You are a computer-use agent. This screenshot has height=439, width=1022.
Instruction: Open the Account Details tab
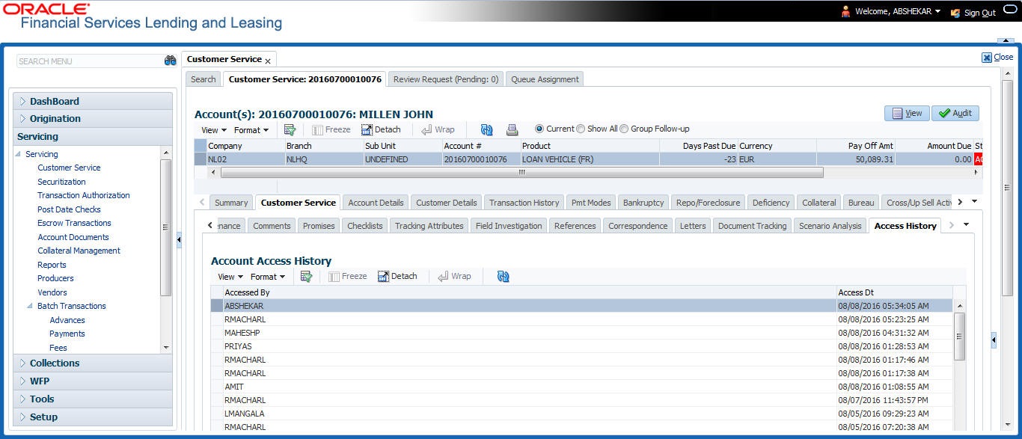tap(376, 203)
